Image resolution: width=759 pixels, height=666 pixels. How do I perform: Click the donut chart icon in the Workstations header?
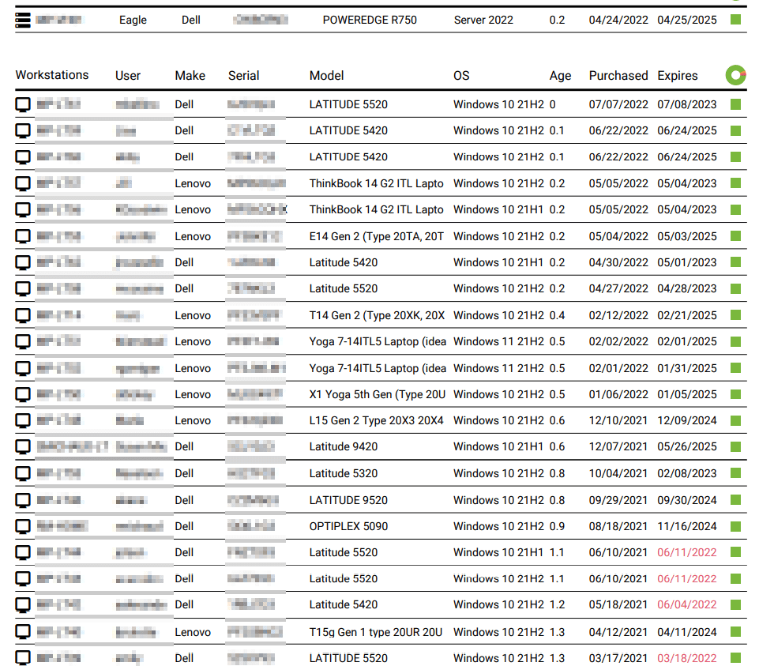[736, 75]
